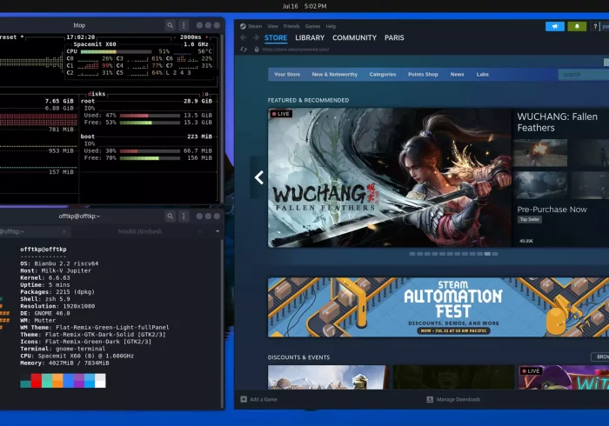Select the STORE tab in Steam

[276, 37]
